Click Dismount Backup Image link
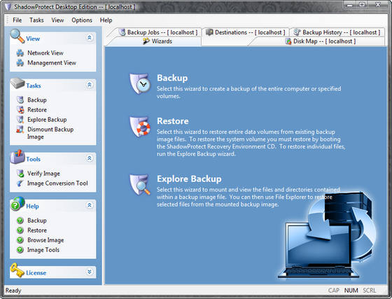The width and height of the screenshot is (392, 299). (50, 133)
